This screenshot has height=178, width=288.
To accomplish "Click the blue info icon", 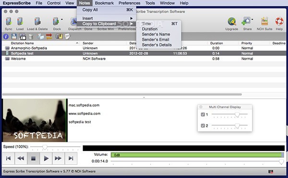I will coord(6,37).
